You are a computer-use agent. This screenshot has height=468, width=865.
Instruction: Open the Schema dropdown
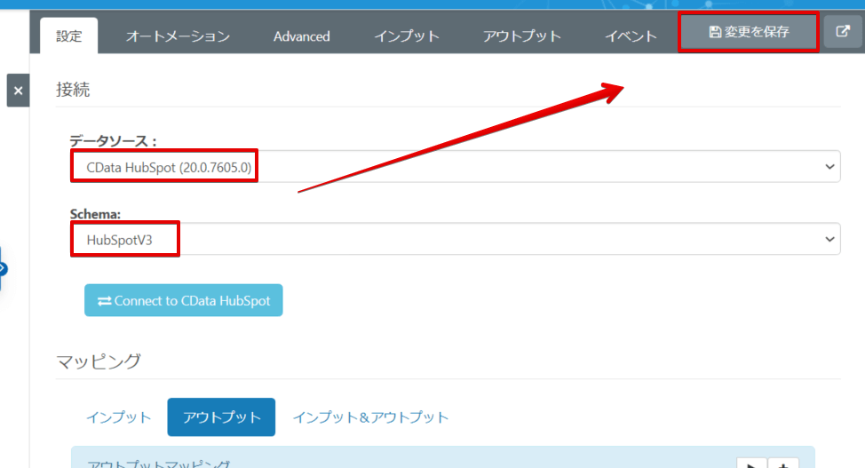tap(455, 239)
